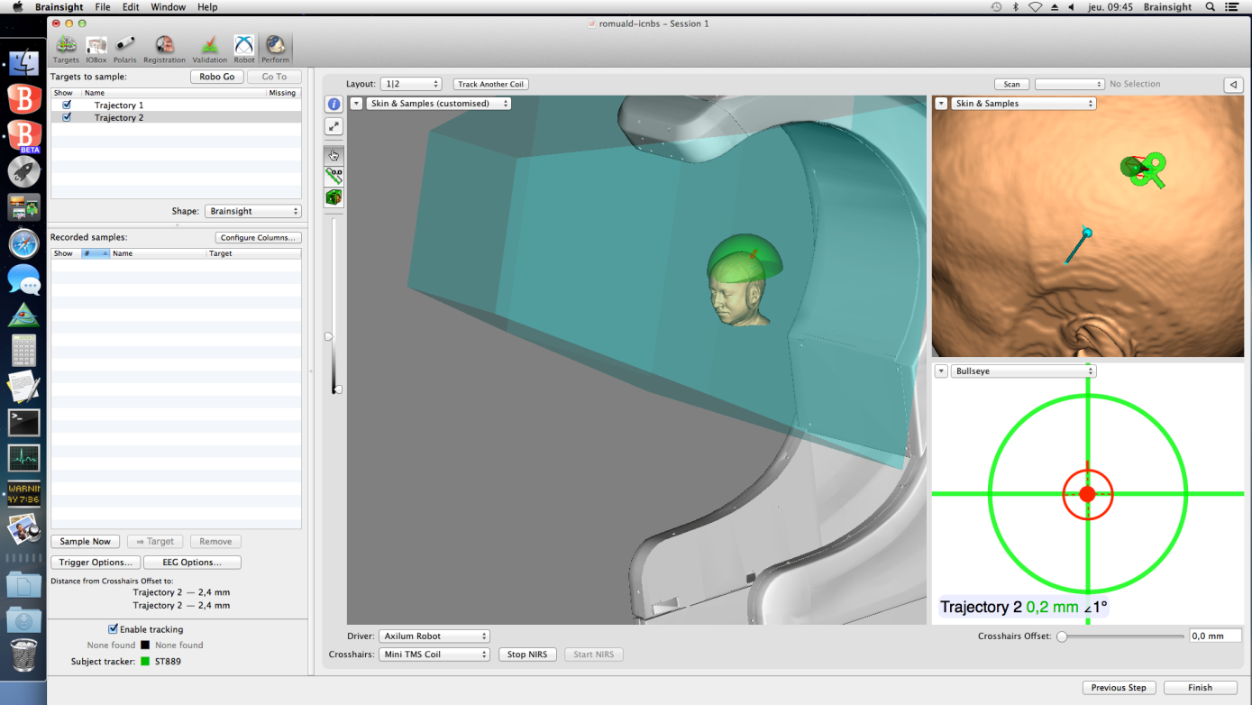Image resolution: width=1252 pixels, height=705 pixels.
Task: Open the IOBox toolbar step
Action: tap(96, 49)
